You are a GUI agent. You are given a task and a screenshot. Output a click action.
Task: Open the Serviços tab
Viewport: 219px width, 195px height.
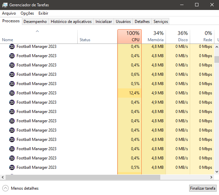point(161,22)
